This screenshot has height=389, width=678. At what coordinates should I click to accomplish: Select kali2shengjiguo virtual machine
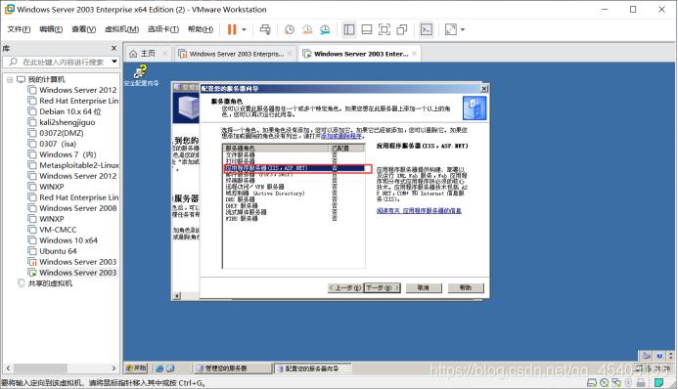coord(68,122)
